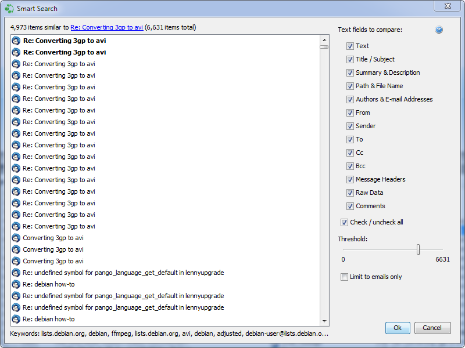Screen dimensions: 465x348
Task: Enable Limit to emails only
Action: 345,277
